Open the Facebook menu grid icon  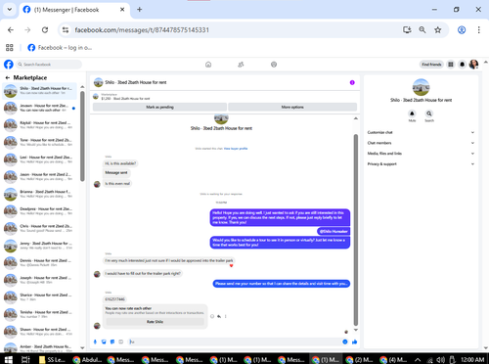[451, 65]
